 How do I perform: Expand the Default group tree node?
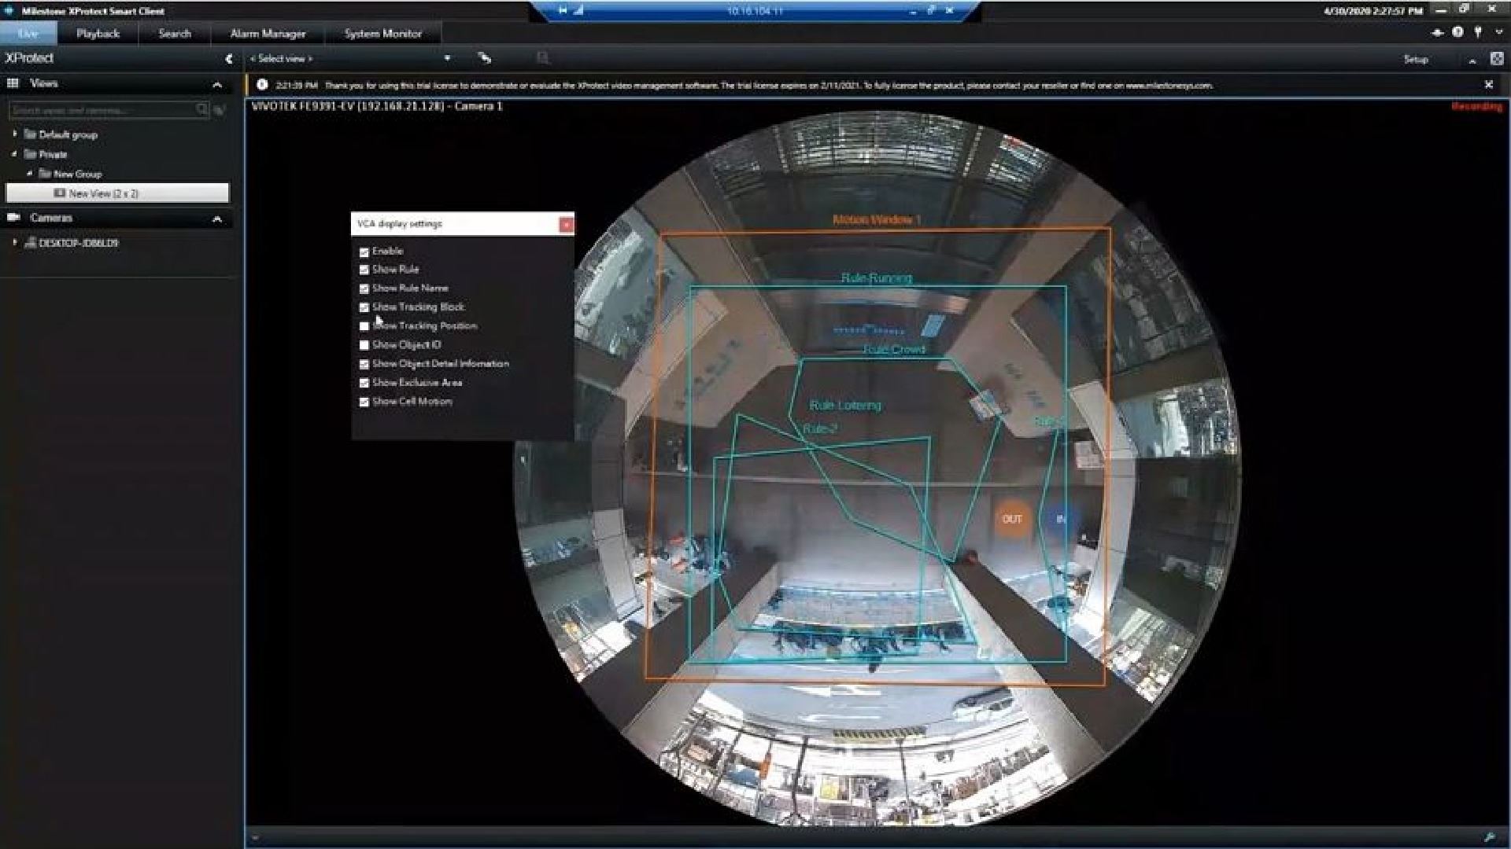tap(14, 134)
